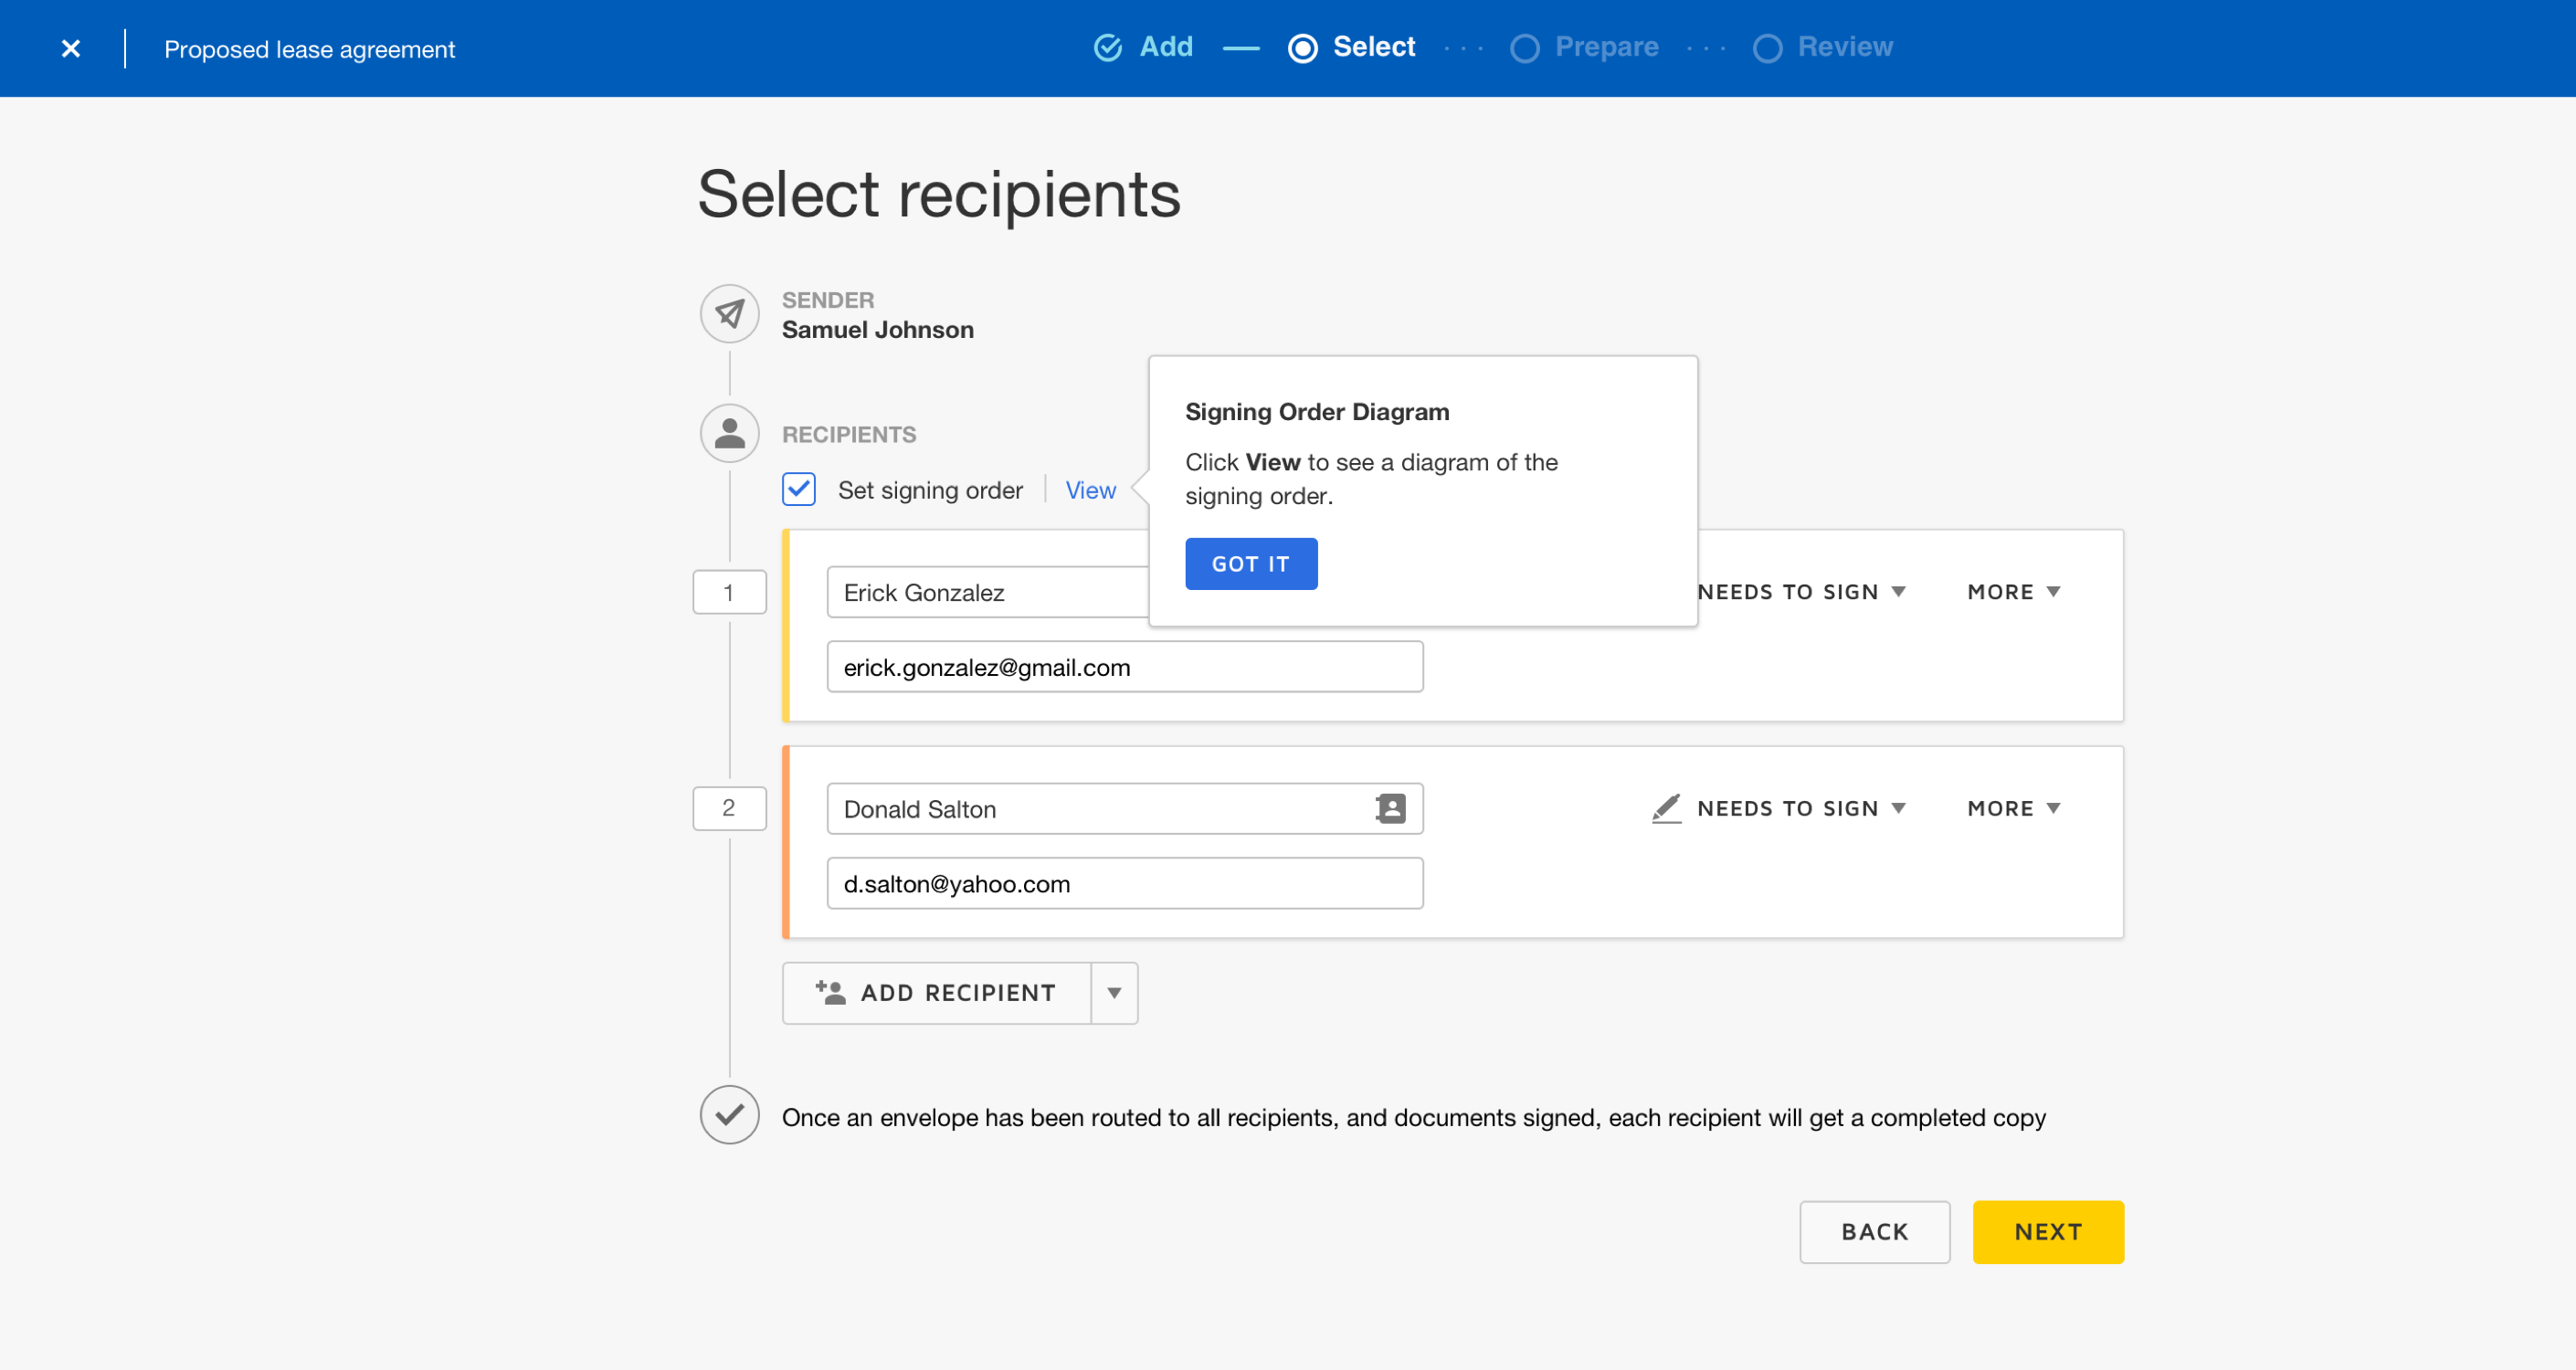Click the recipients person icon

click(729, 433)
